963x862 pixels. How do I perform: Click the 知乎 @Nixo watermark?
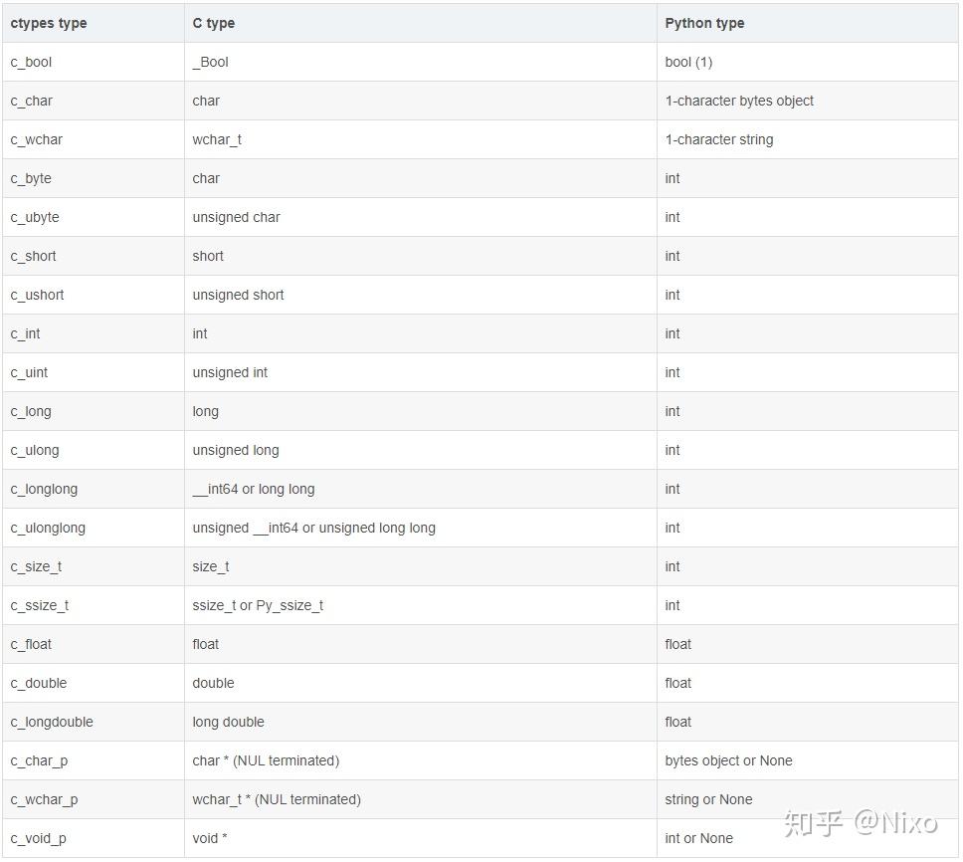pos(861,822)
